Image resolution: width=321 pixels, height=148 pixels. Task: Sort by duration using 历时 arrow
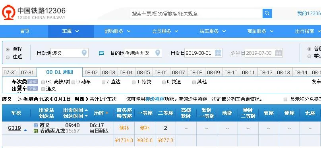pos(107,113)
